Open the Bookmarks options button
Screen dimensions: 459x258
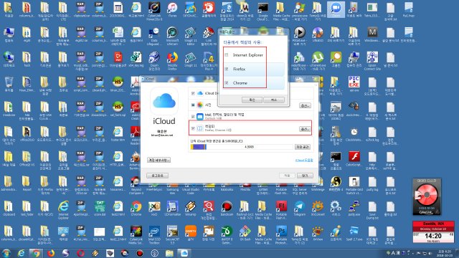pyautogui.click(x=305, y=129)
